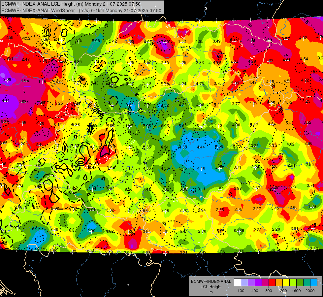323x297 pixels.
Task: Click the wind shear value 3.75
Action: pyautogui.click(x=217, y=83)
